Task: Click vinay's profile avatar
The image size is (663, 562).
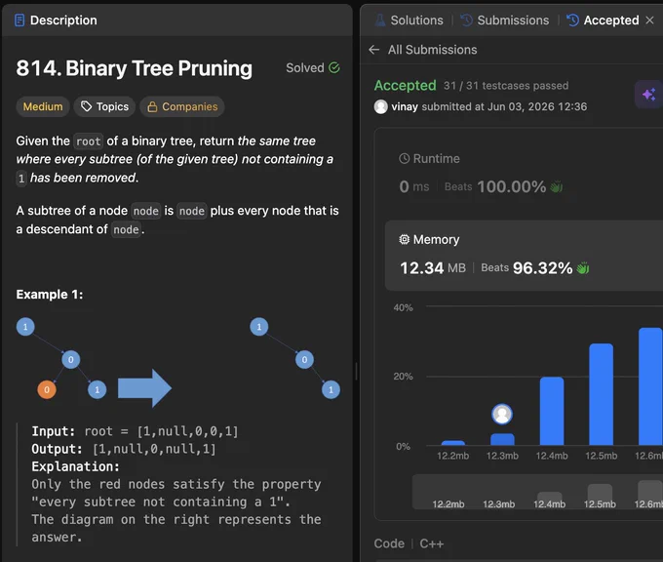Action: pyautogui.click(x=381, y=106)
